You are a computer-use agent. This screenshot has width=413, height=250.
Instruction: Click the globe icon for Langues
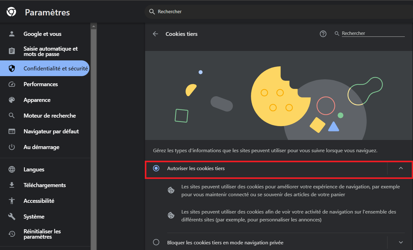[12, 169]
